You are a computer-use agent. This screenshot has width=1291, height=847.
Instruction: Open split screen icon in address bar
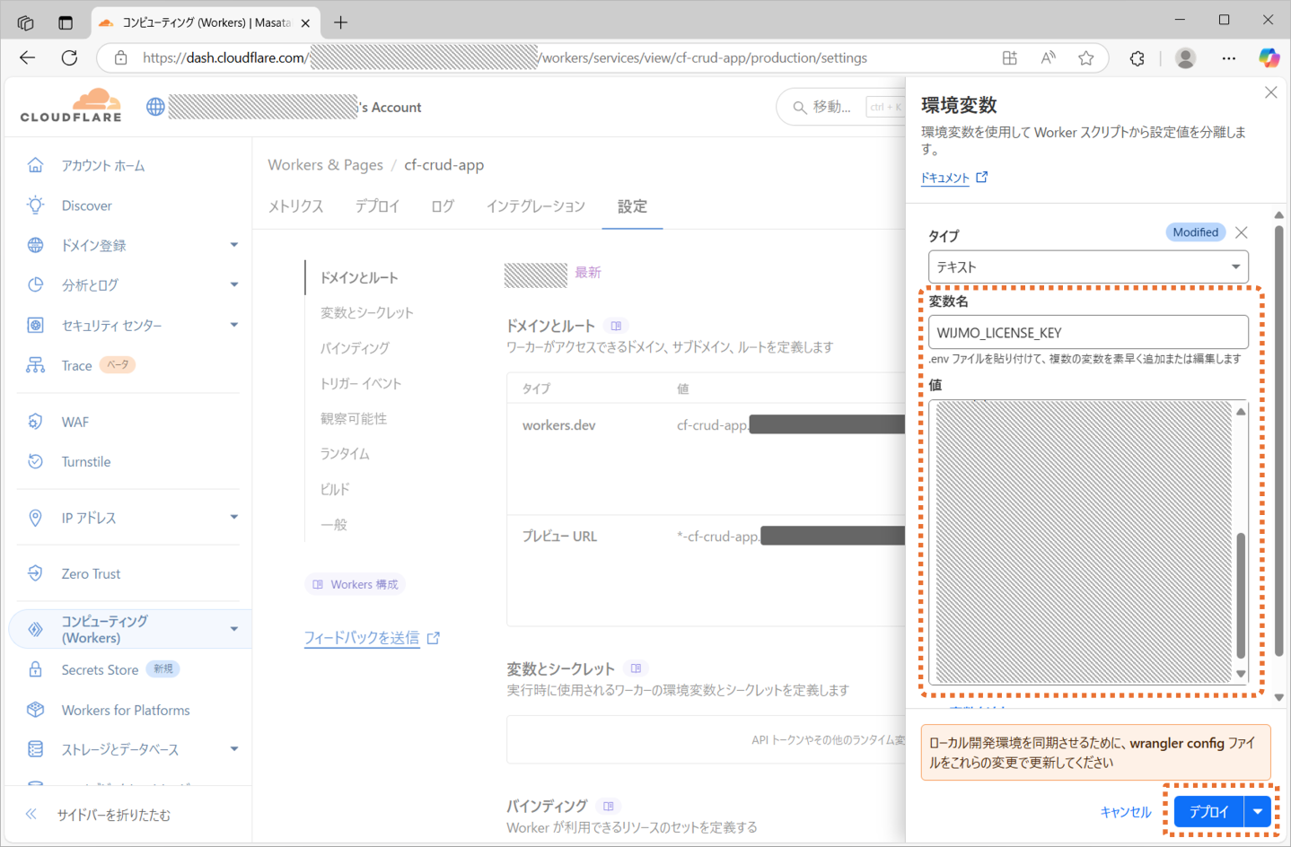(x=1010, y=58)
